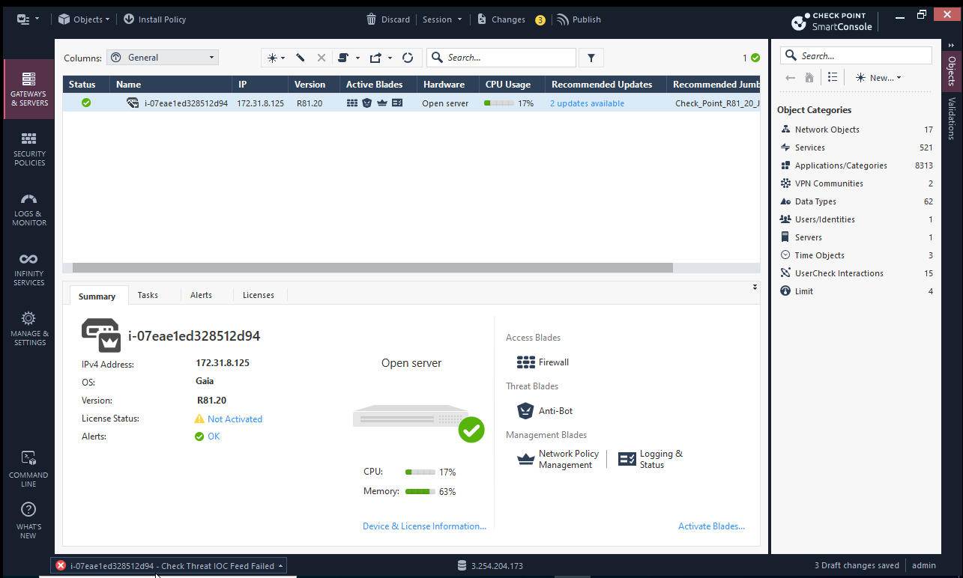Image resolution: width=963 pixels, height=578 pixels.
Task: Toggle object list view icon in Objects panel
Action: point(833,77)
